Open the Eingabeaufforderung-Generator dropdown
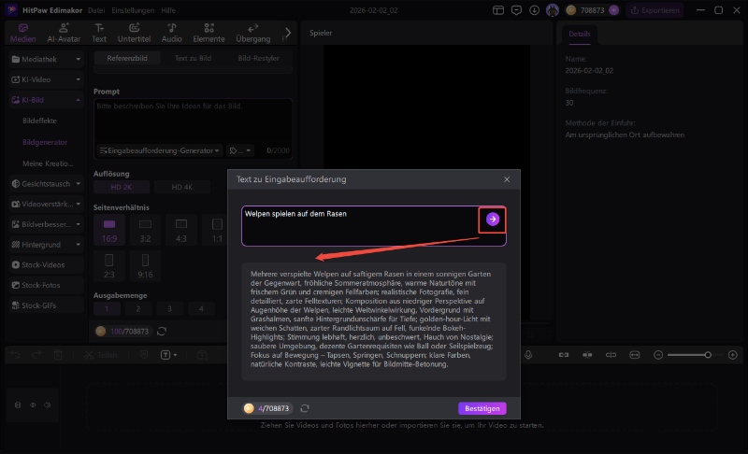This screenshot has width=748, height=454. point(160,150)
